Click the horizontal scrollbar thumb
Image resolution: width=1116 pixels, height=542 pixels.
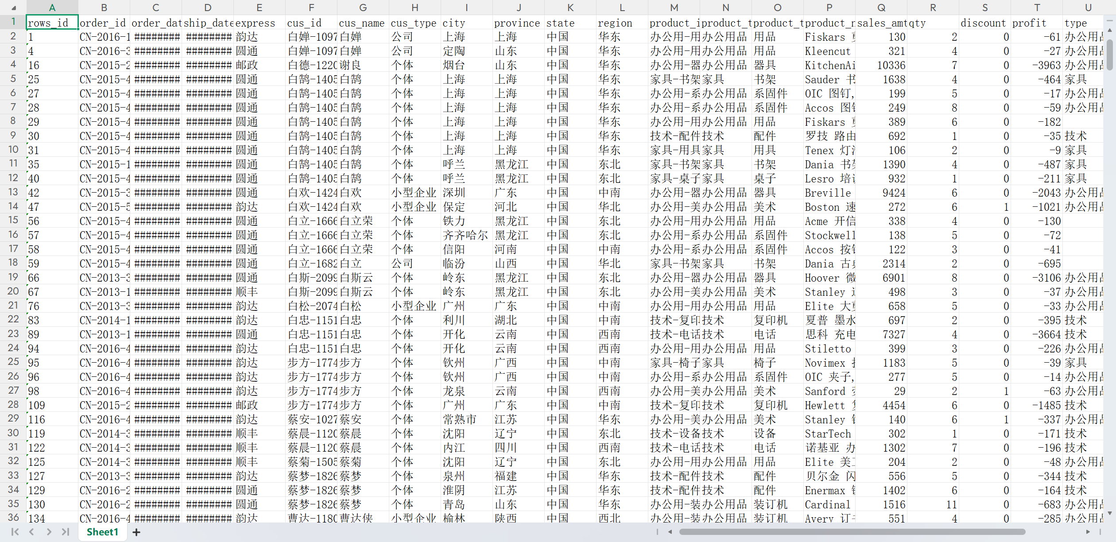tap(852, 532)
